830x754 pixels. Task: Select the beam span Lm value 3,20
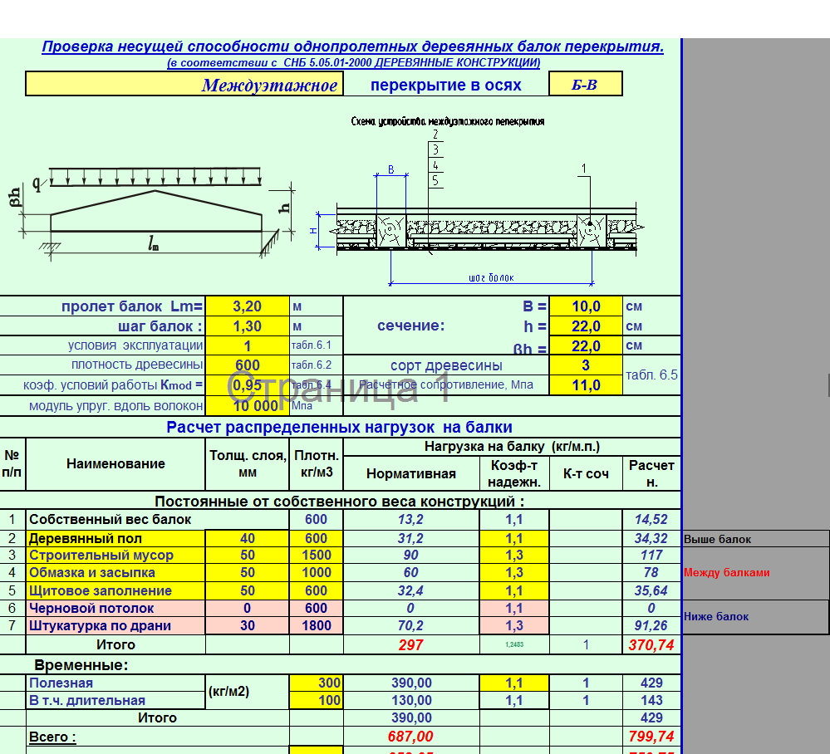248,306
